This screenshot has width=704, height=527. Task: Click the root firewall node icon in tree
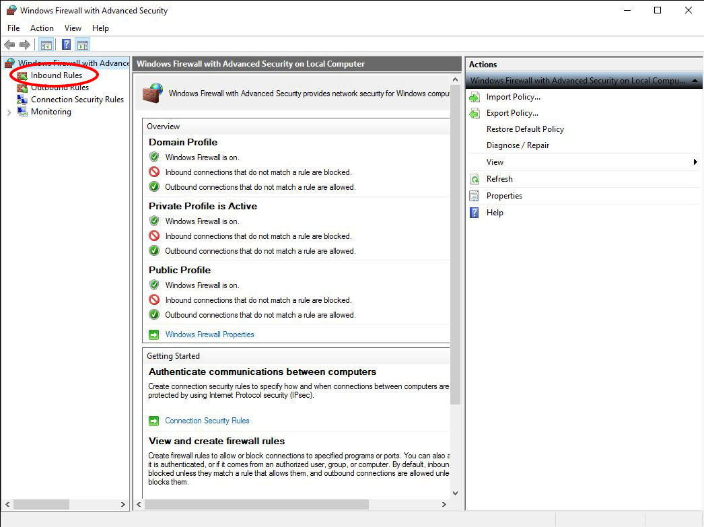(x=9, y=63)
